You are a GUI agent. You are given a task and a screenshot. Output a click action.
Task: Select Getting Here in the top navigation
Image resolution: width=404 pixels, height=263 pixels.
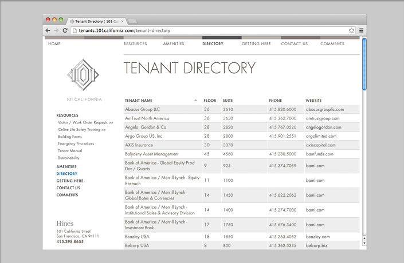(x=256, y=43)
